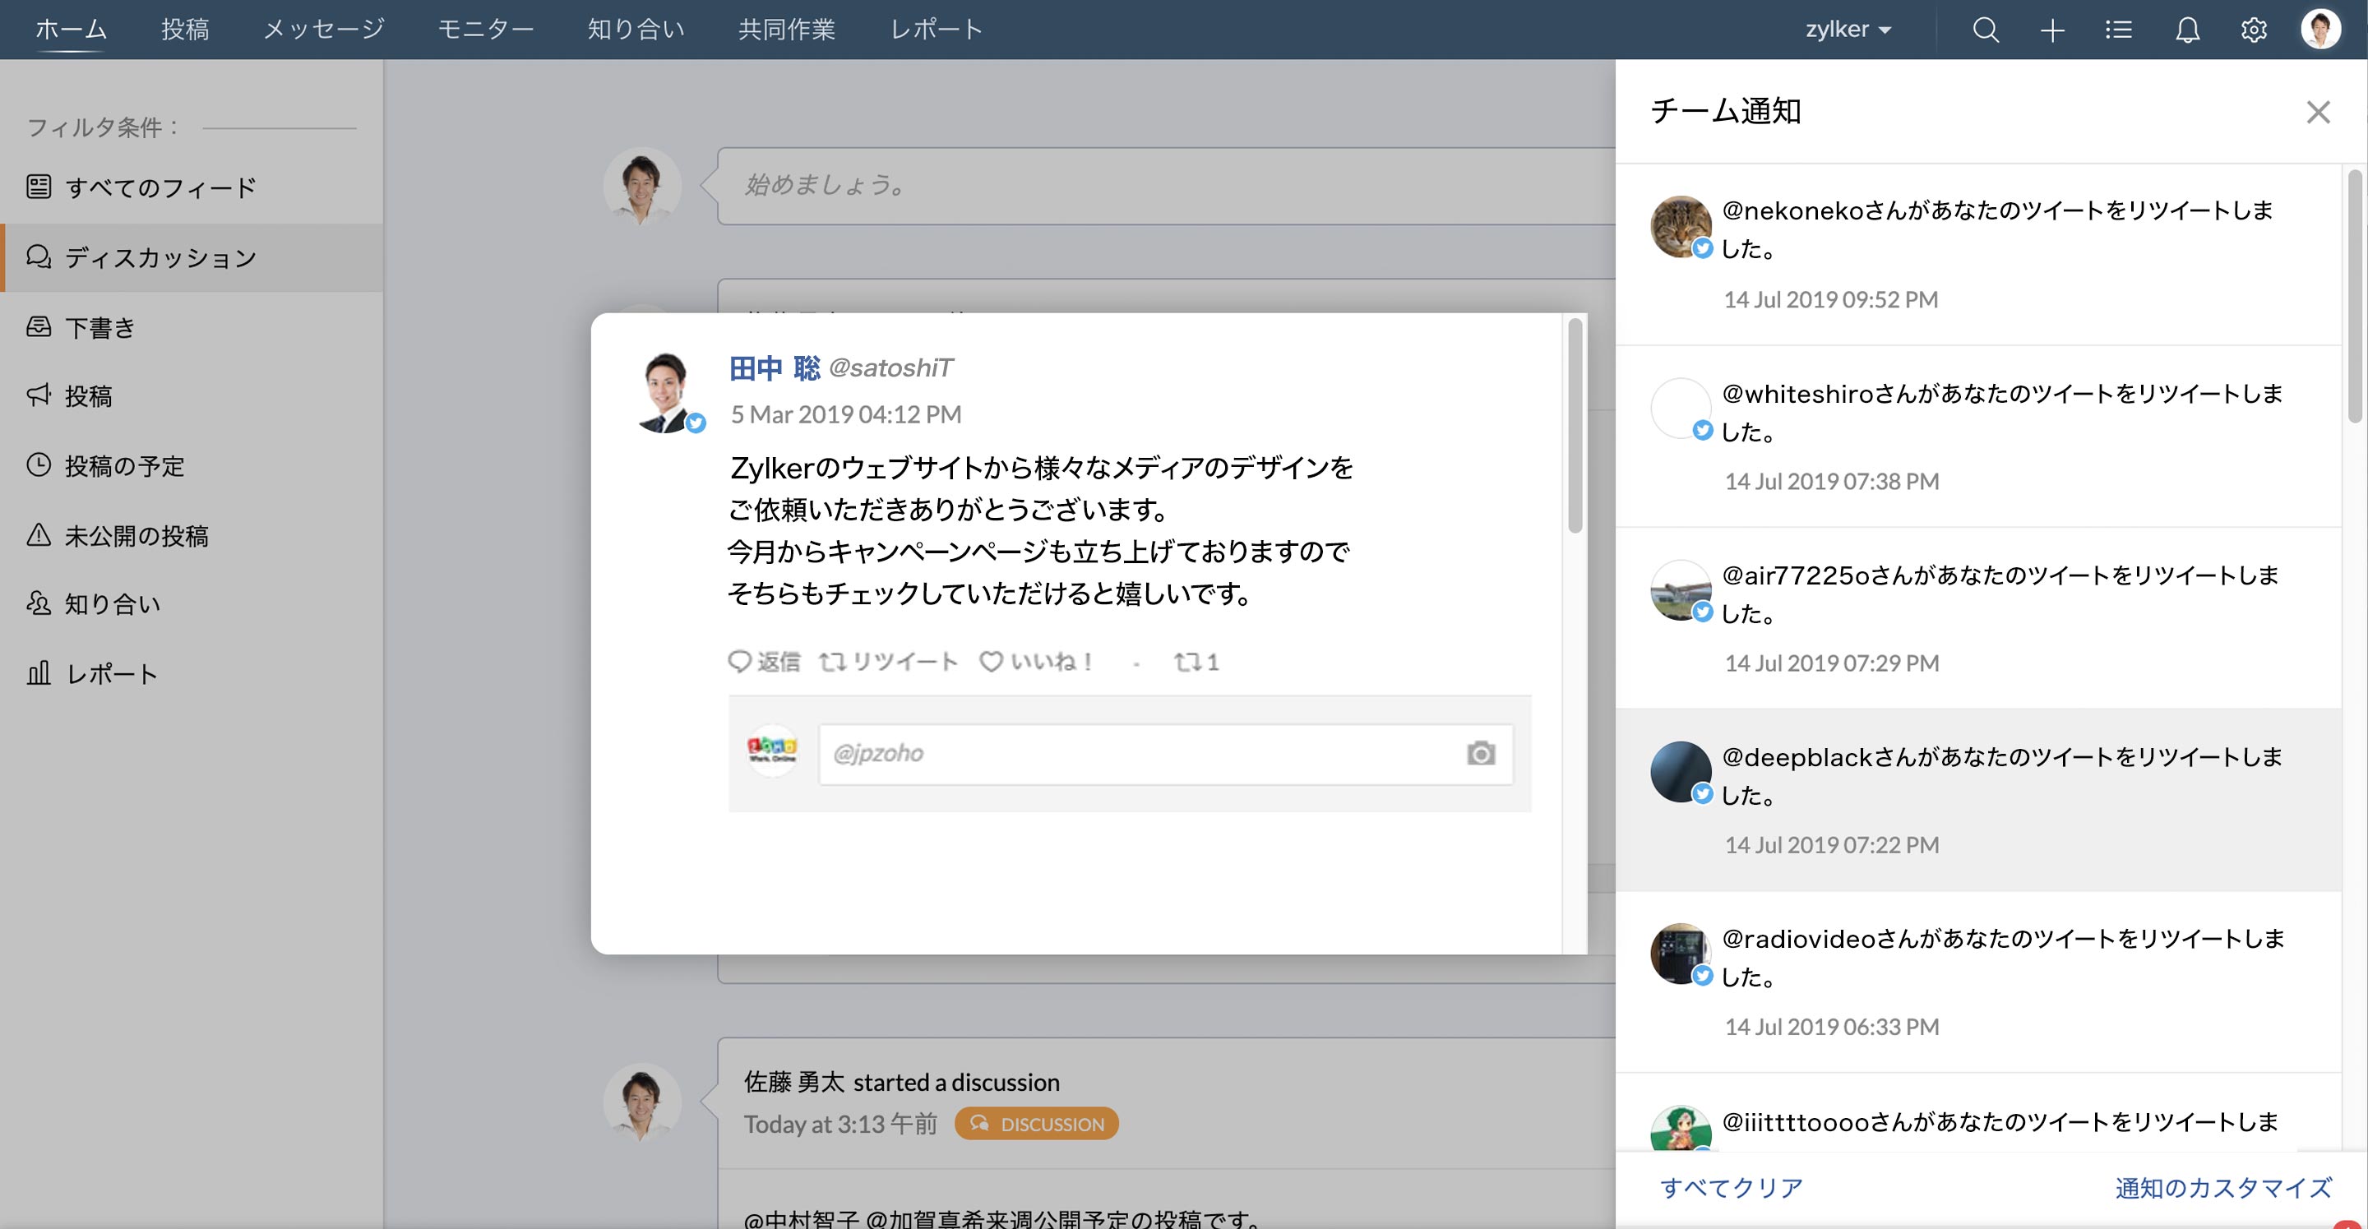Open the メッセージ tab

coord(324,30)
